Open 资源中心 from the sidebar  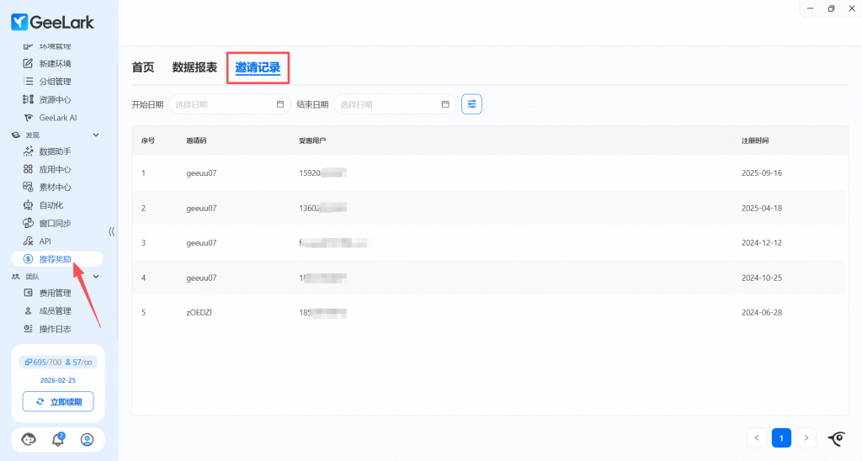pos(55,100)
